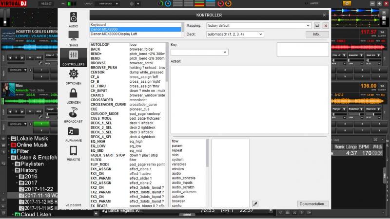Select the FADER_START_STOP mapping row
This screenshot has height=219, width=390.
pos(128,155)
